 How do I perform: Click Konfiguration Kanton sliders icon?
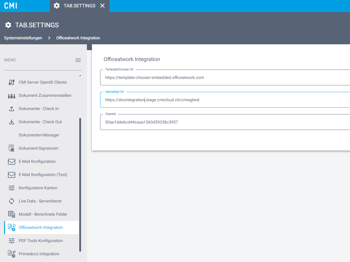point(12,188)
